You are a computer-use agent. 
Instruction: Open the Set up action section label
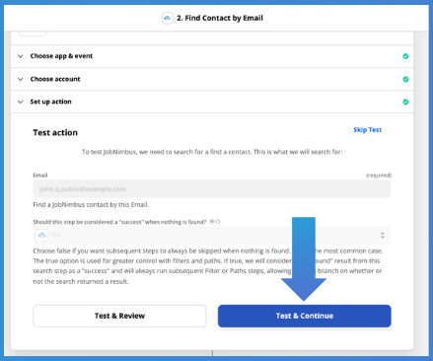tap(50, 102)
